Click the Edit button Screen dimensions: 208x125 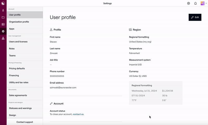pyautogui.click(x=195, y=17)
